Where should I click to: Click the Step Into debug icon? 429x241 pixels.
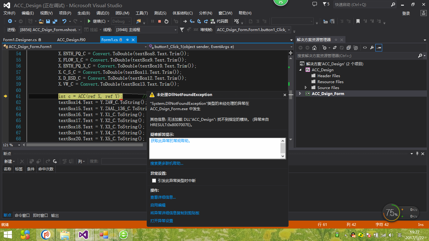192,21
